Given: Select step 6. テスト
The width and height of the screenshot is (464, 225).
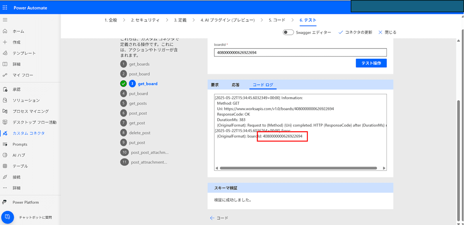Looking at the screenshot, I should click(308, 20).
